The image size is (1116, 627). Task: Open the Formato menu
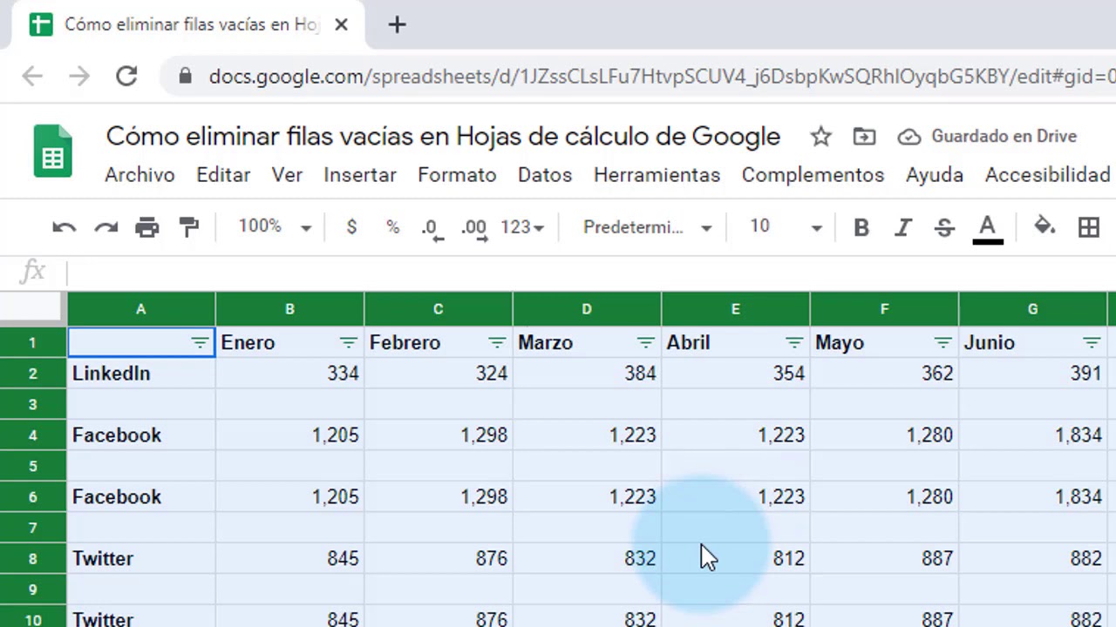tap(457, 175)
